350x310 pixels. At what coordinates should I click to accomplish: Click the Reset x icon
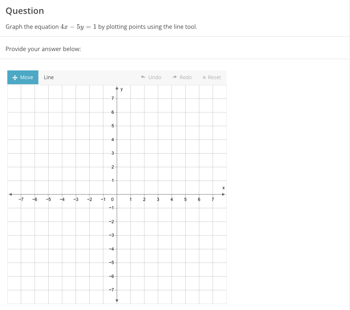[204, 77]
